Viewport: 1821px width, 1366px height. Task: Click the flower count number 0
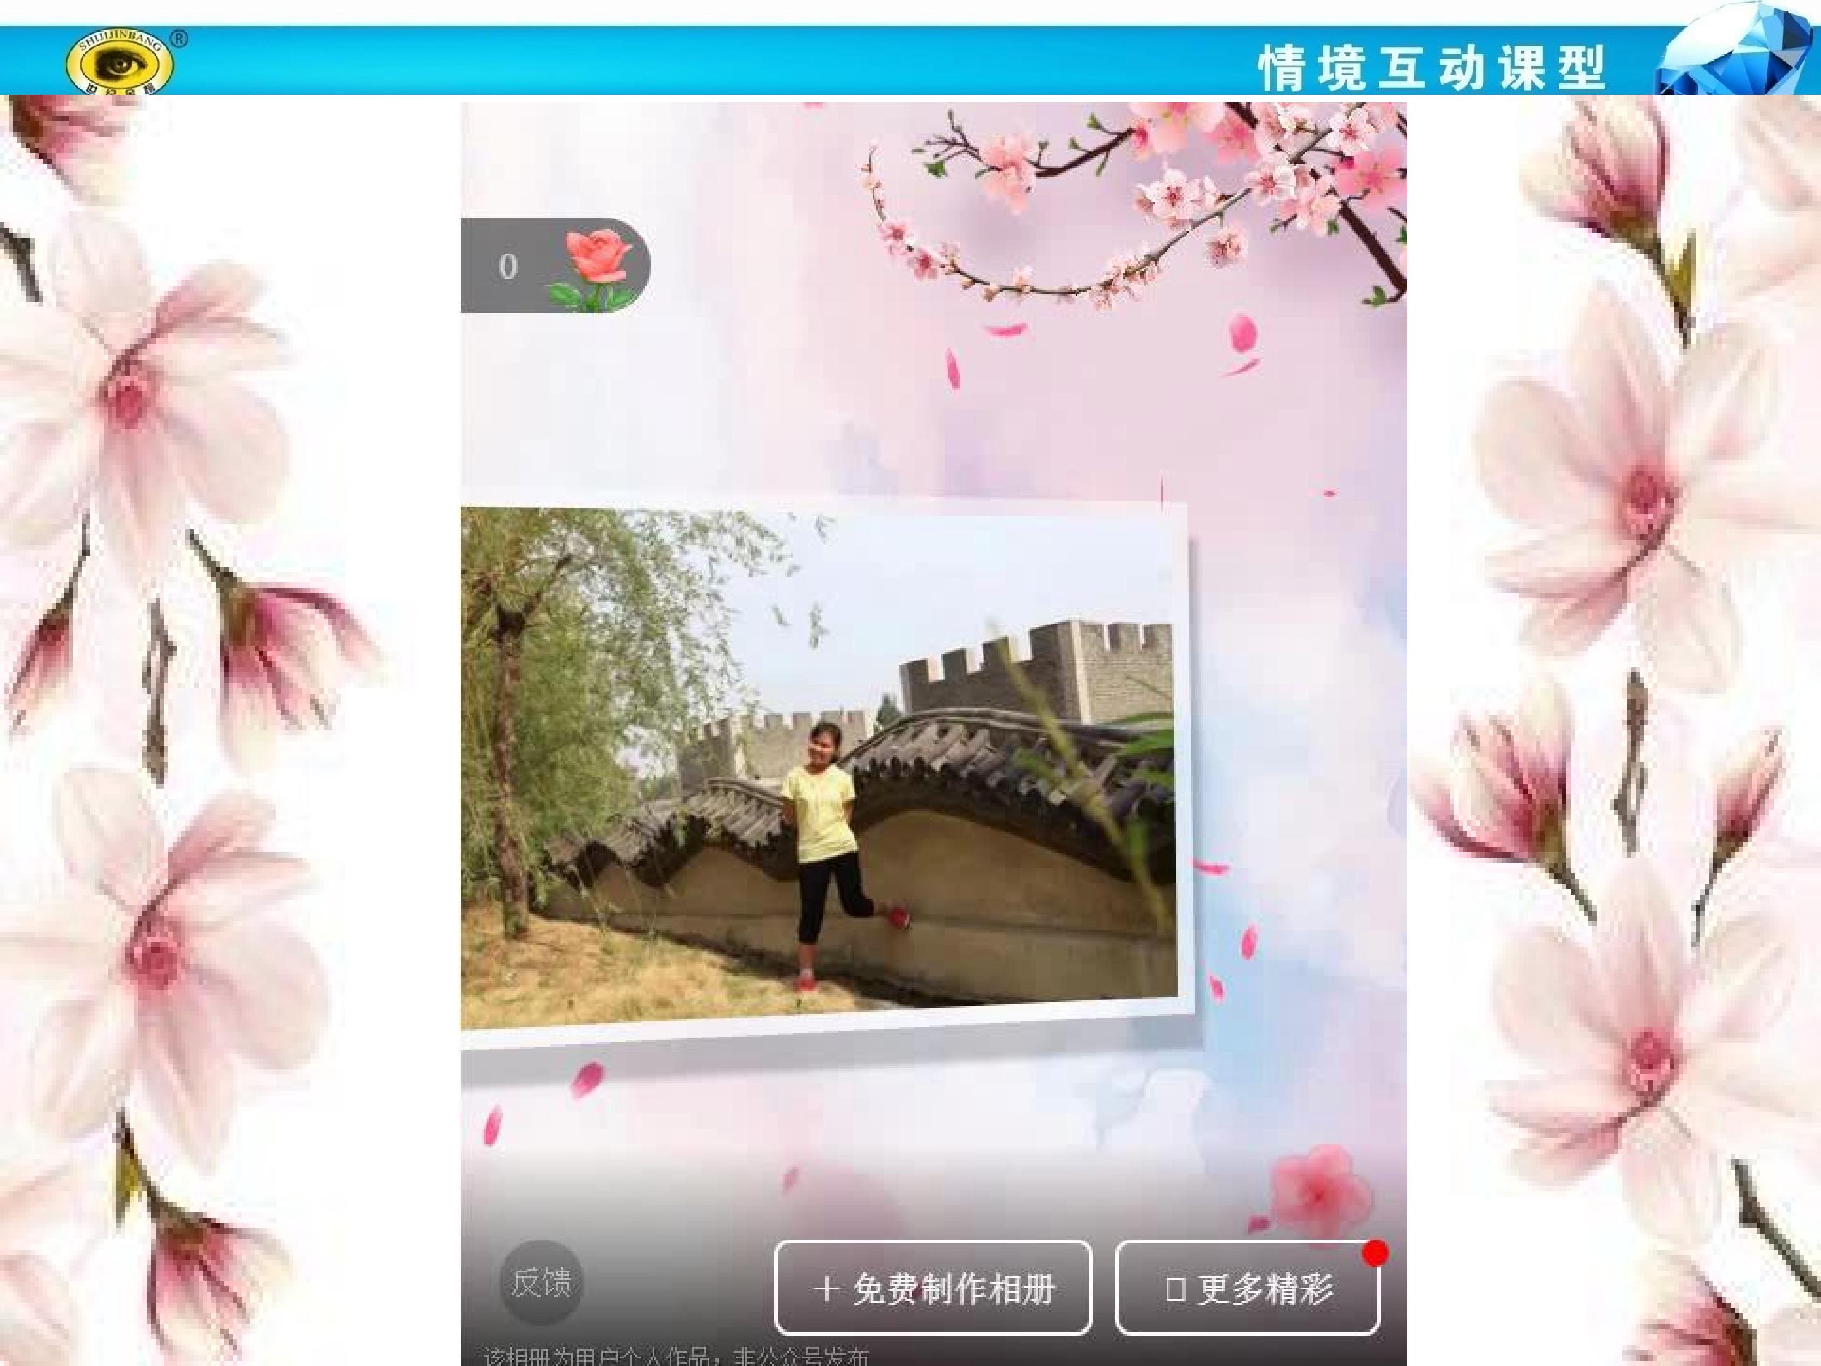pyautogui.click(x=508, y=267)
